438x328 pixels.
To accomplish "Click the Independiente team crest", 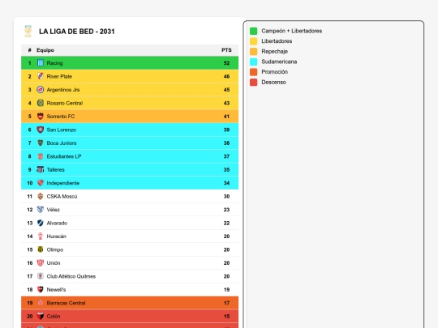I will point(41,183).
